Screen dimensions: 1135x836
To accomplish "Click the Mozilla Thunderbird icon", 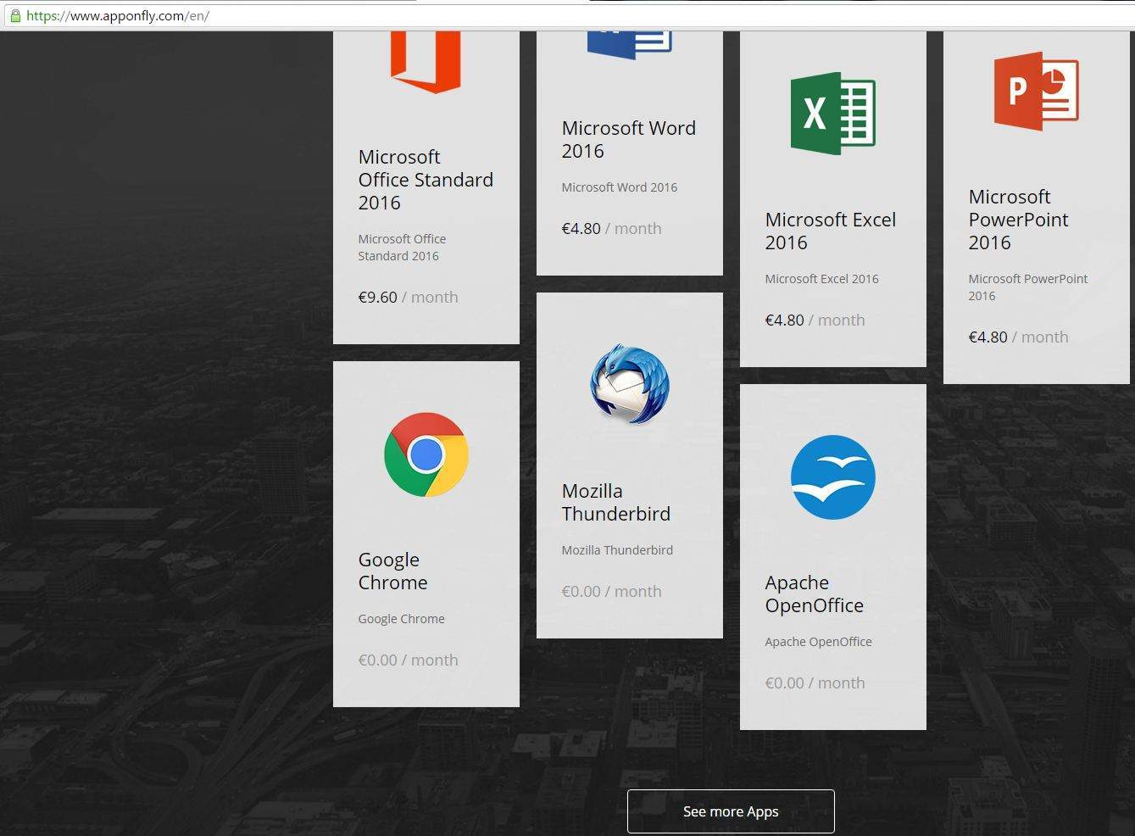I will (630, 383).
